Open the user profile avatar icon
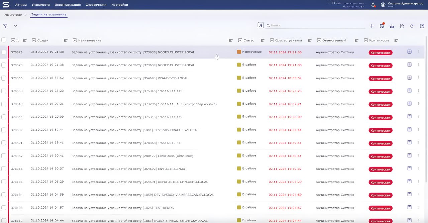The image size is (428, 223). (x=383, y=5)
